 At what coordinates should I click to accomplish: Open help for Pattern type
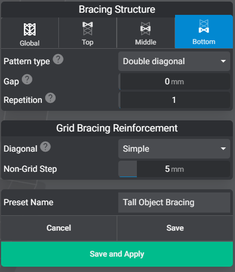tap(58, 59)
